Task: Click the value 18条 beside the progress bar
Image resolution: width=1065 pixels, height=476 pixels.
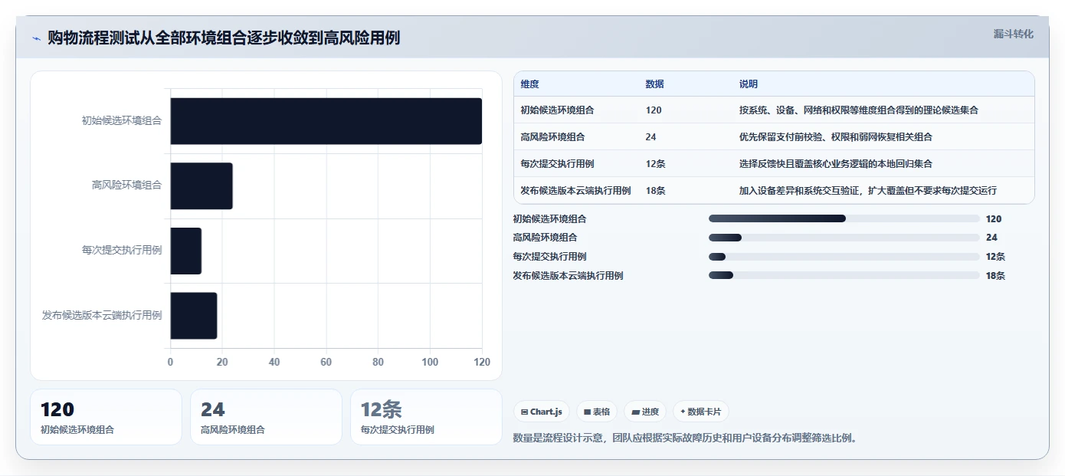Action: click(995, 276)
